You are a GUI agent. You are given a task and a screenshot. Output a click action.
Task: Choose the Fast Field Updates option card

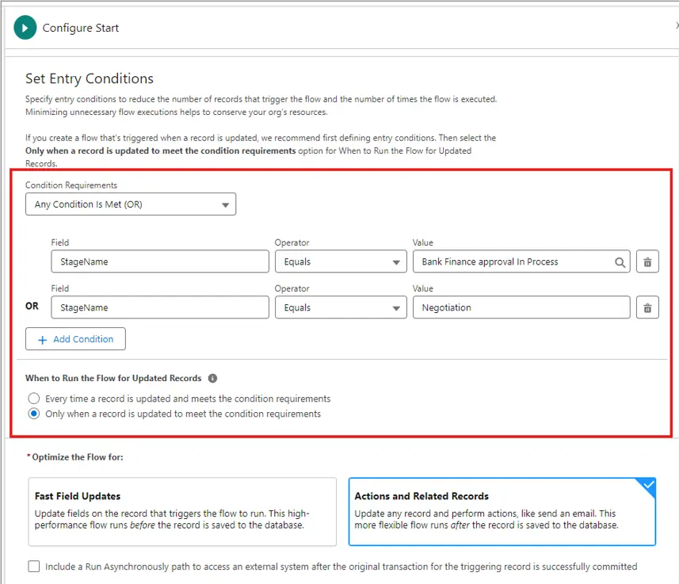(x=182, y=512)
